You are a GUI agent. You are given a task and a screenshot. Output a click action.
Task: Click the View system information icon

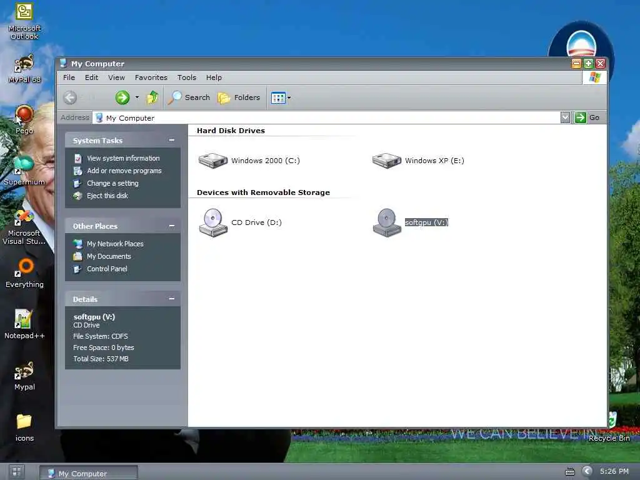77,158
